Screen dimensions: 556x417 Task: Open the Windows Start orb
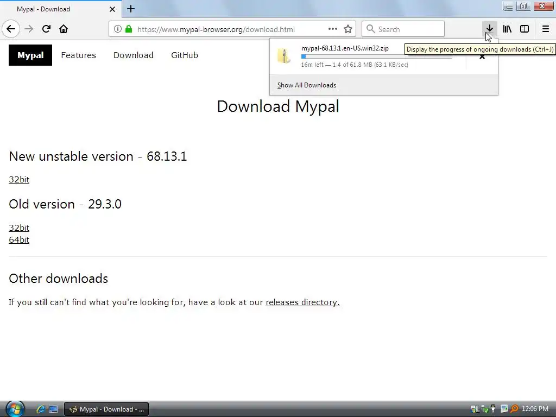click(x=15, y=409)
